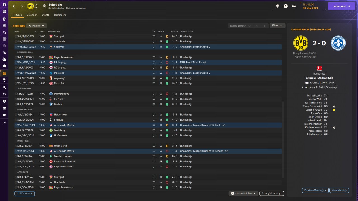
Task: Open Marco Reus in the ratings list
Action: pyautogui.click(x=315, y=131)
